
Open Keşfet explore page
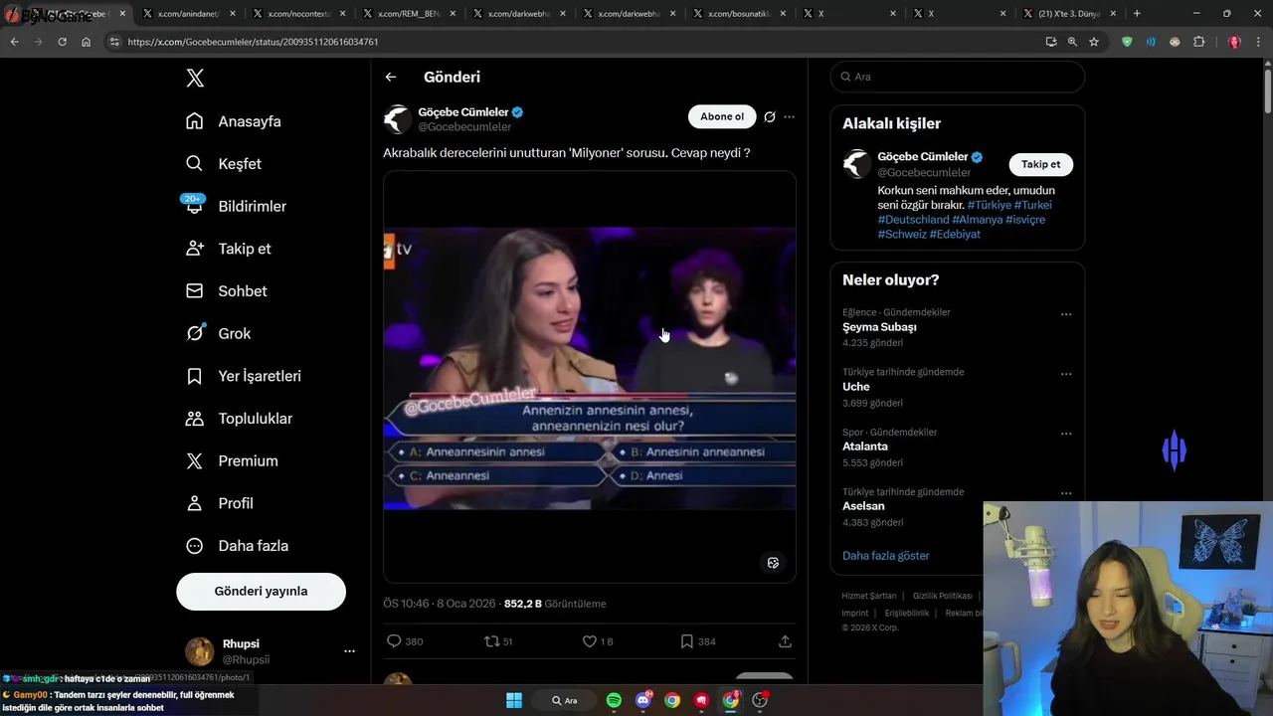224,164
